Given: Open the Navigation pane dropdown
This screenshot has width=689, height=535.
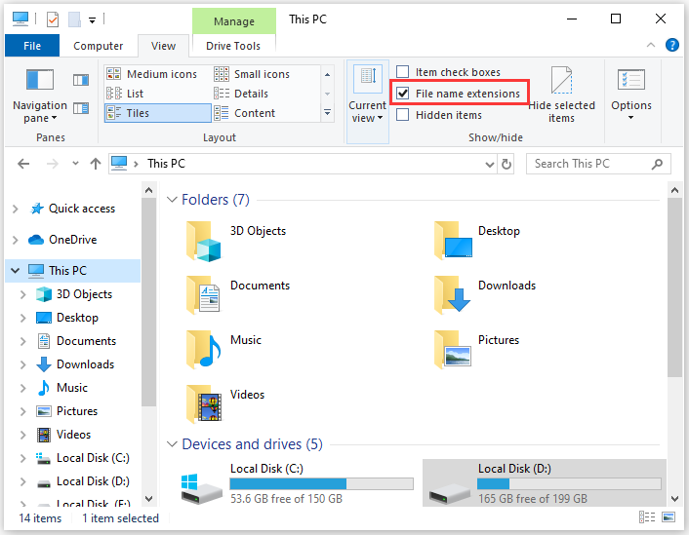Looking at the screenshot, I should tap(40, 97).
